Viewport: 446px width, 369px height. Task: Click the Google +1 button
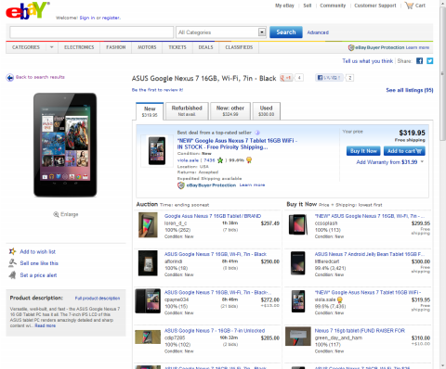tap(286, 78)
